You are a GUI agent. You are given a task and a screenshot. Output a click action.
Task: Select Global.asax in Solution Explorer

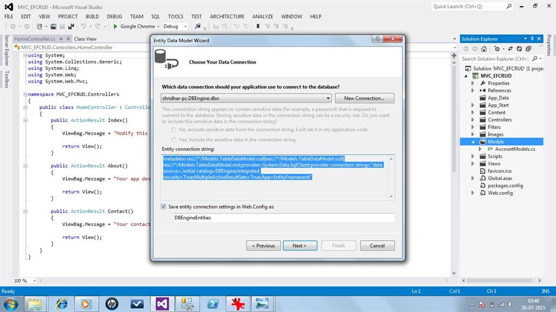click(500, 179)
